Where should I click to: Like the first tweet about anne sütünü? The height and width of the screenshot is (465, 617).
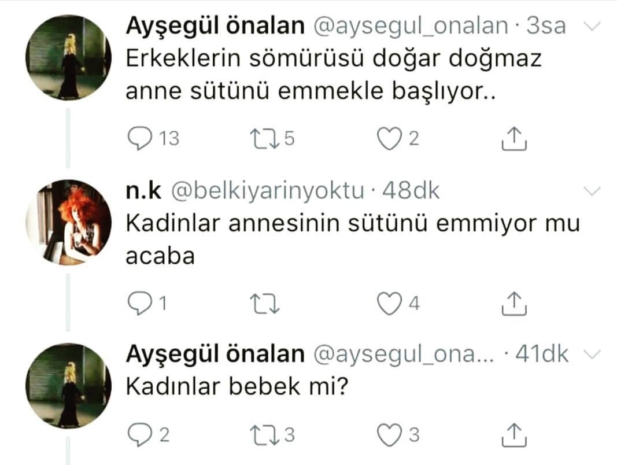(x=389, y=138)
